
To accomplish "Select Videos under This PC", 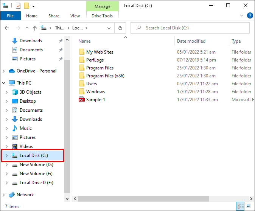I will click(x=26, y=146).
